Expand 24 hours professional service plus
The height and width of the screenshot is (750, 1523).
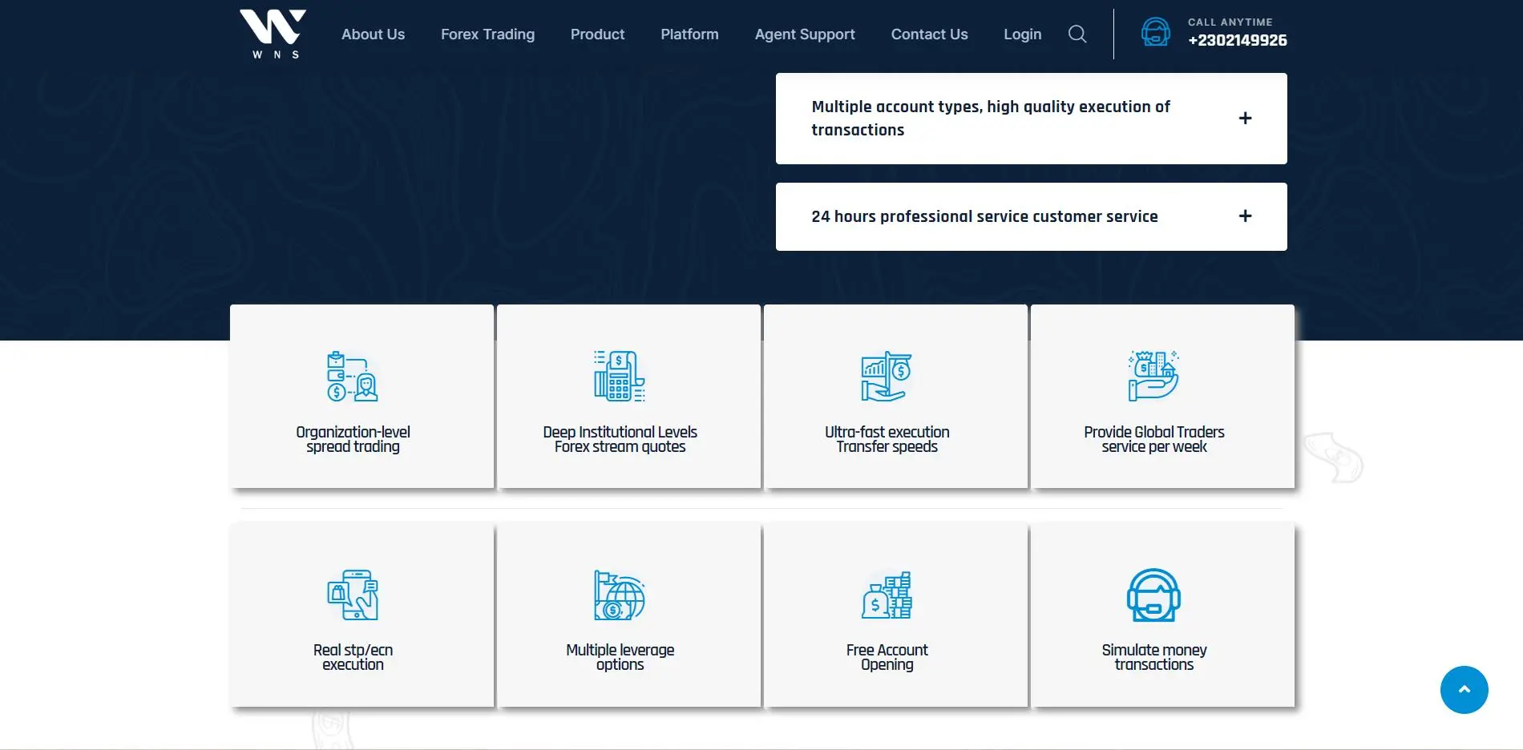1245,216
